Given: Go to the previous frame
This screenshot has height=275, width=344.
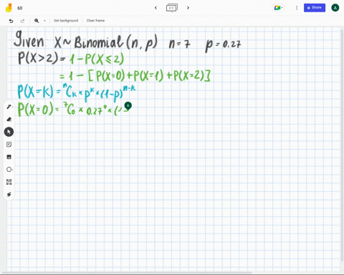Looking at the screenshot, I should point(156,8).
